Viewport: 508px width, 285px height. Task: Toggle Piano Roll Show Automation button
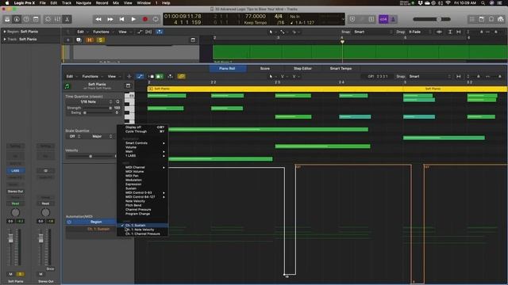coord(140,77)
